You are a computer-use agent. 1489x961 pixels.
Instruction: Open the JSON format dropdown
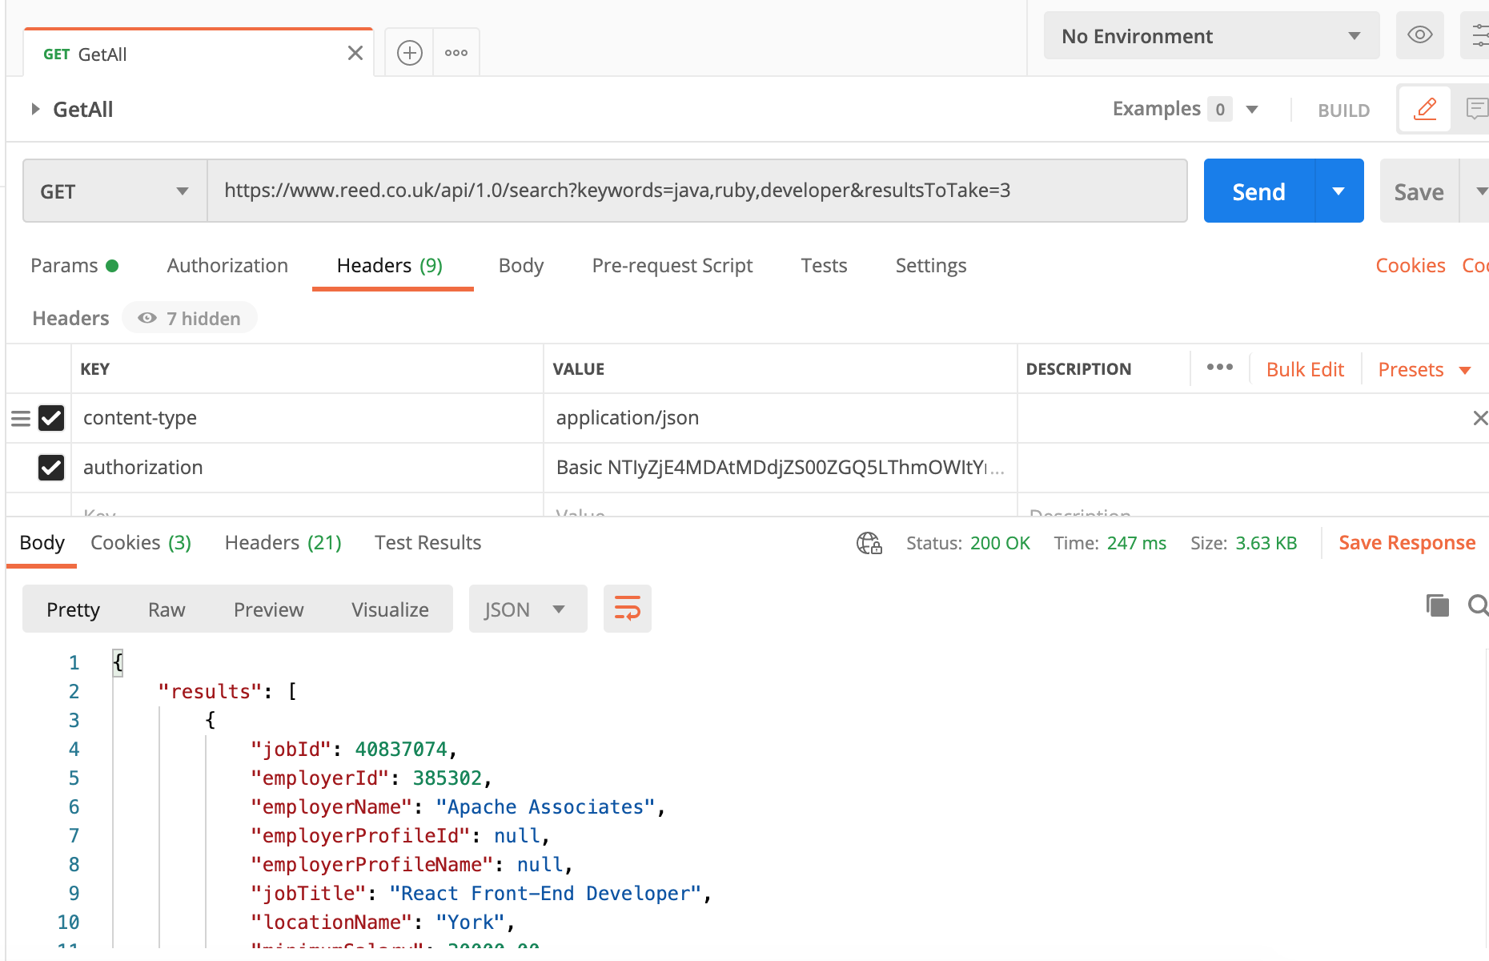528,609
